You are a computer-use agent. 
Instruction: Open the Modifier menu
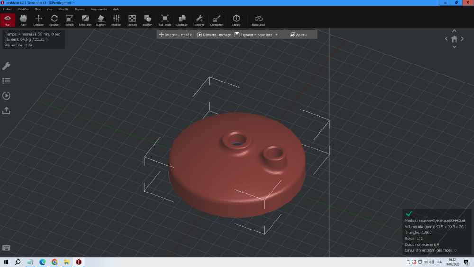(23, 9)
